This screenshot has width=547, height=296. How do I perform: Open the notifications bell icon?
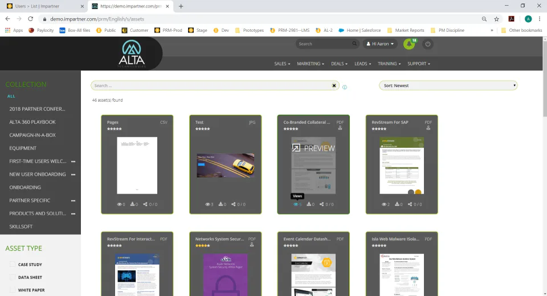pos(409,44)
